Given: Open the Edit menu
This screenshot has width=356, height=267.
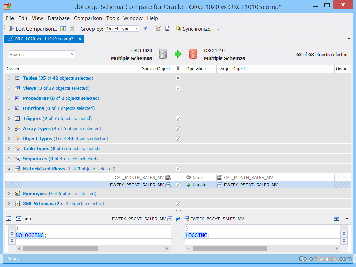Looking at the screenshot, I should click(x=23, y=18).
